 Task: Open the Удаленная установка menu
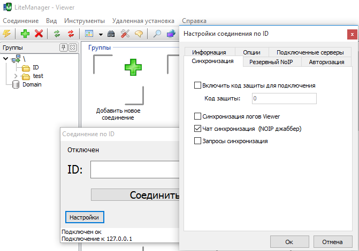tap(143, 21)
